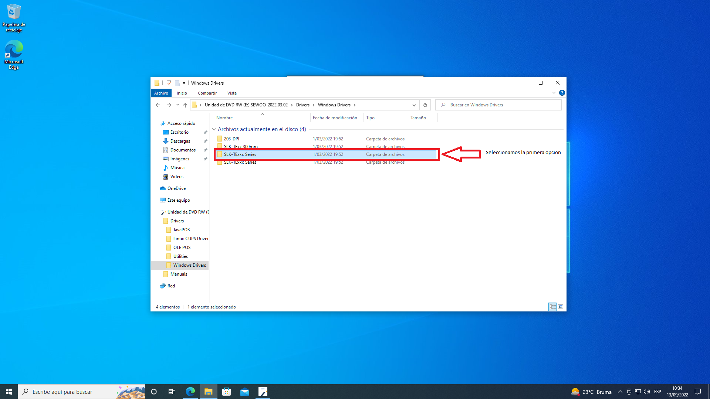Screen dimensions: 710x399
Task: Open the address bar history dropdown
Action: tap(414, 105)
